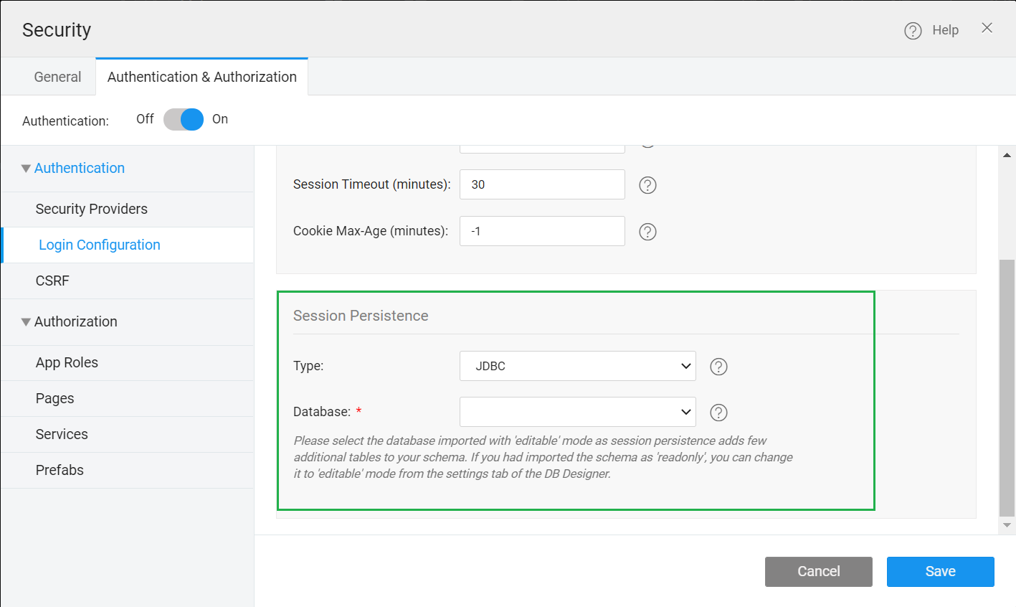The width and height of the screenshot is (1016, 607).
Task: Collapse the Authorization section
Action: tap(26, 321)
